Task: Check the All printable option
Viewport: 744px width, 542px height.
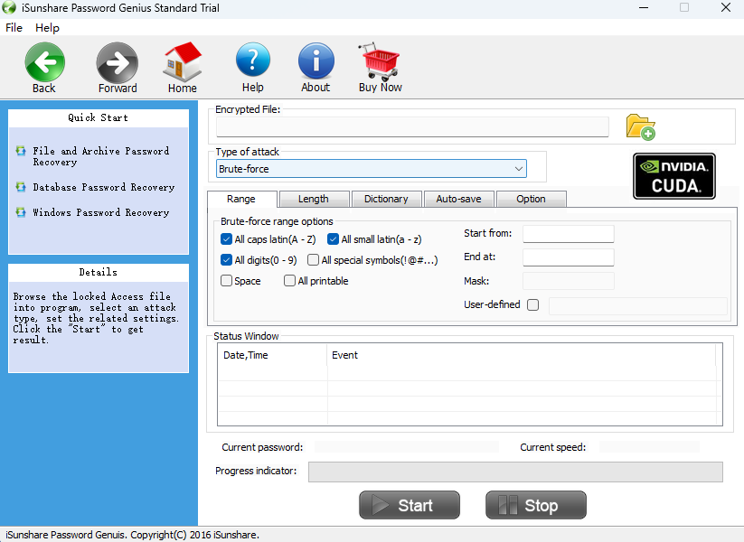Action: point(289,281)
